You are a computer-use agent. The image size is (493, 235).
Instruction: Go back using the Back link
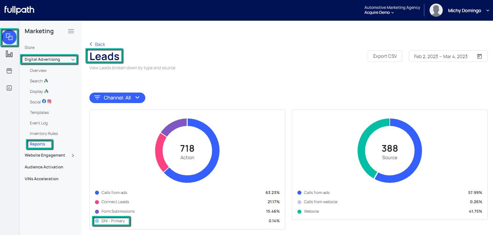[97, 44]
